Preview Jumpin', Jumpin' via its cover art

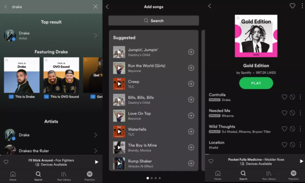point(119,52)
